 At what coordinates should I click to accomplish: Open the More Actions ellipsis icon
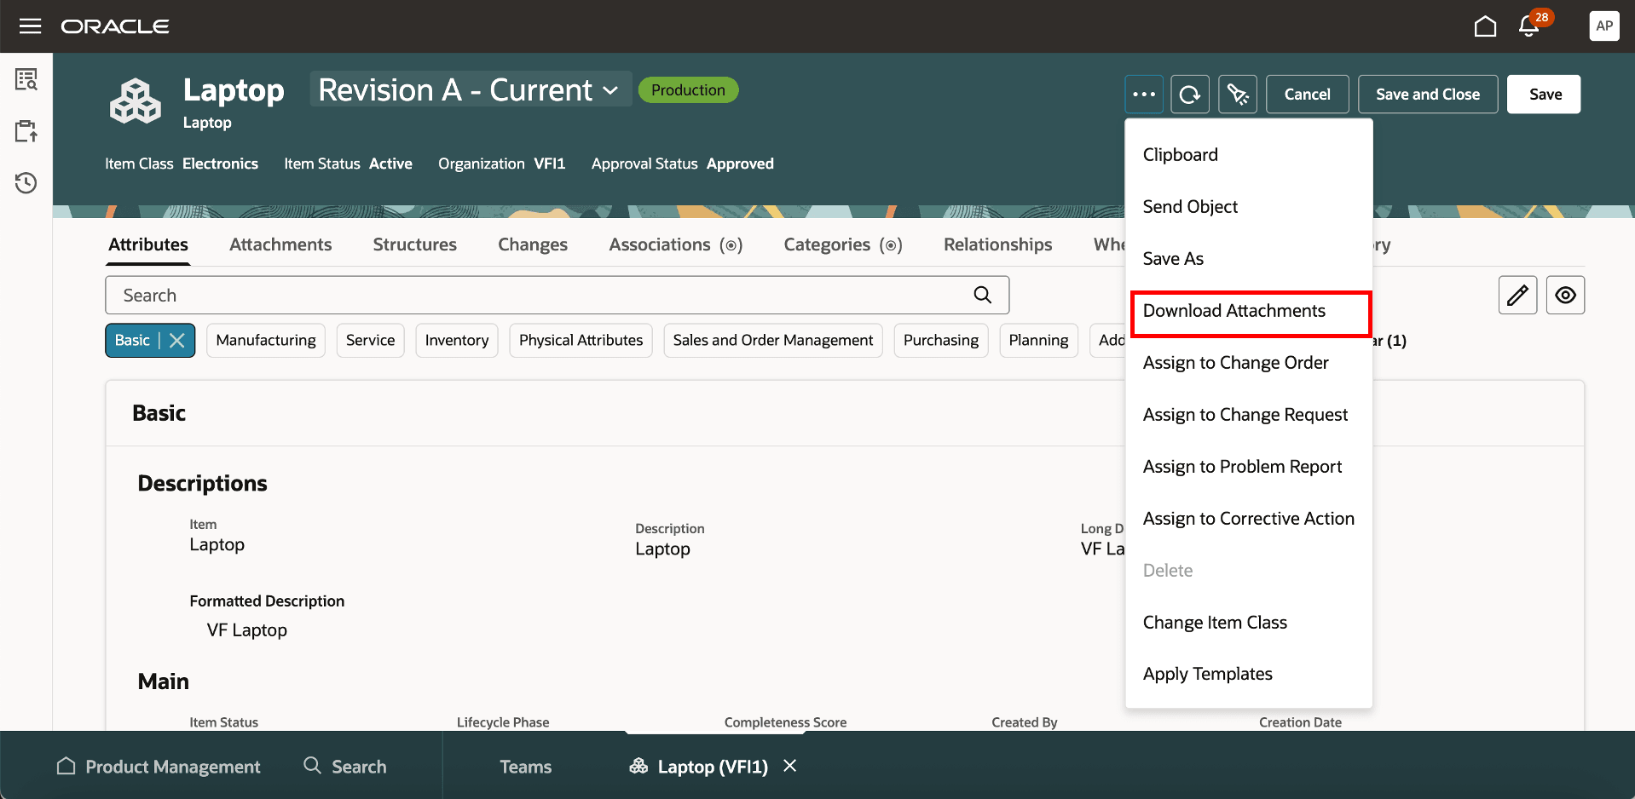point(1143,94)
